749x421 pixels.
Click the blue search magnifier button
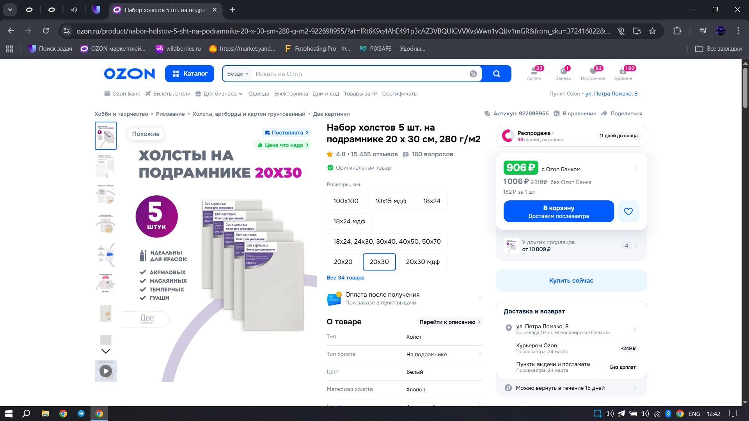pyautogui.click(x=496, y=74)
